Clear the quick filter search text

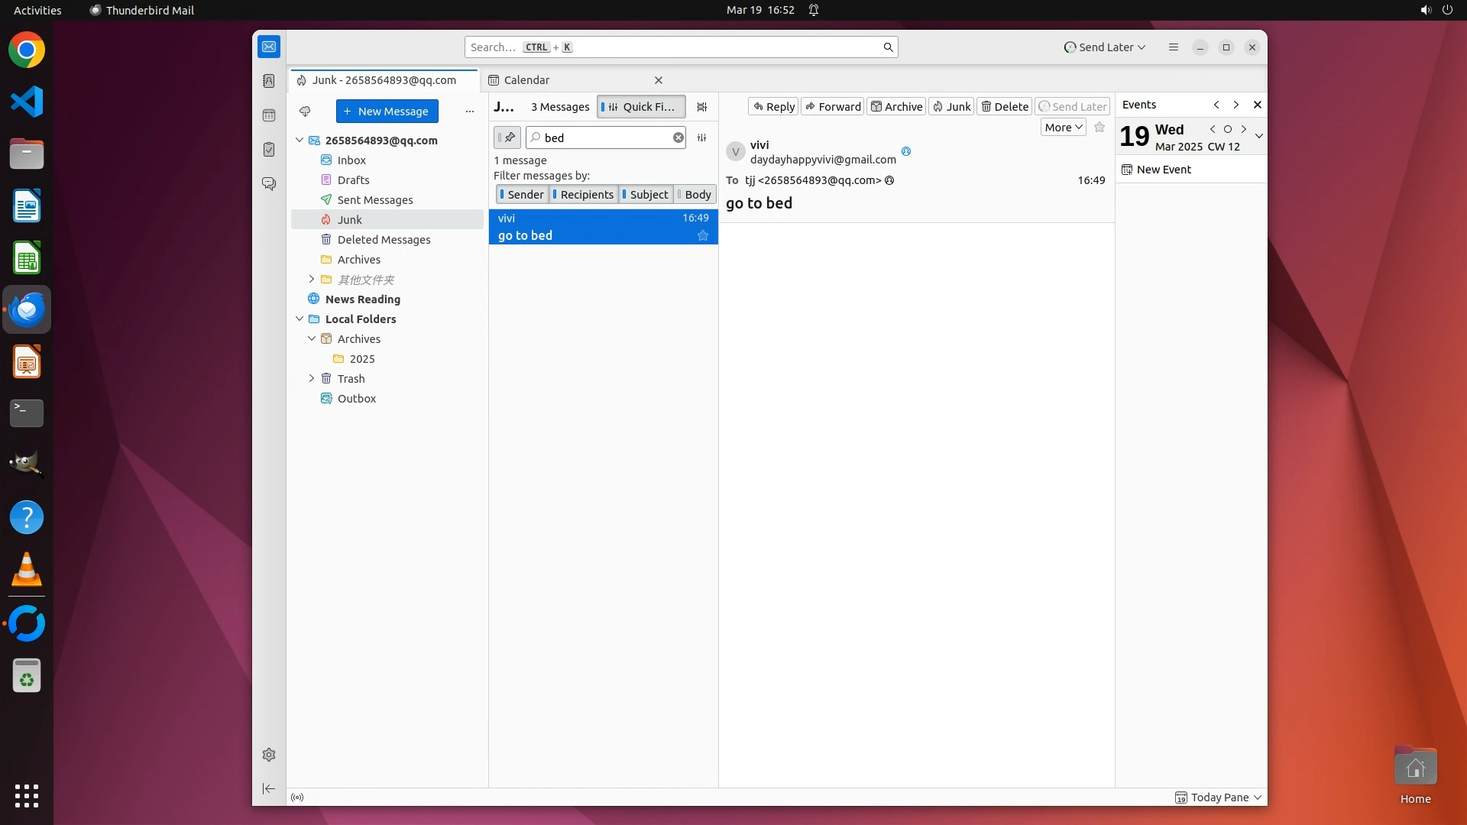(678, 137)
